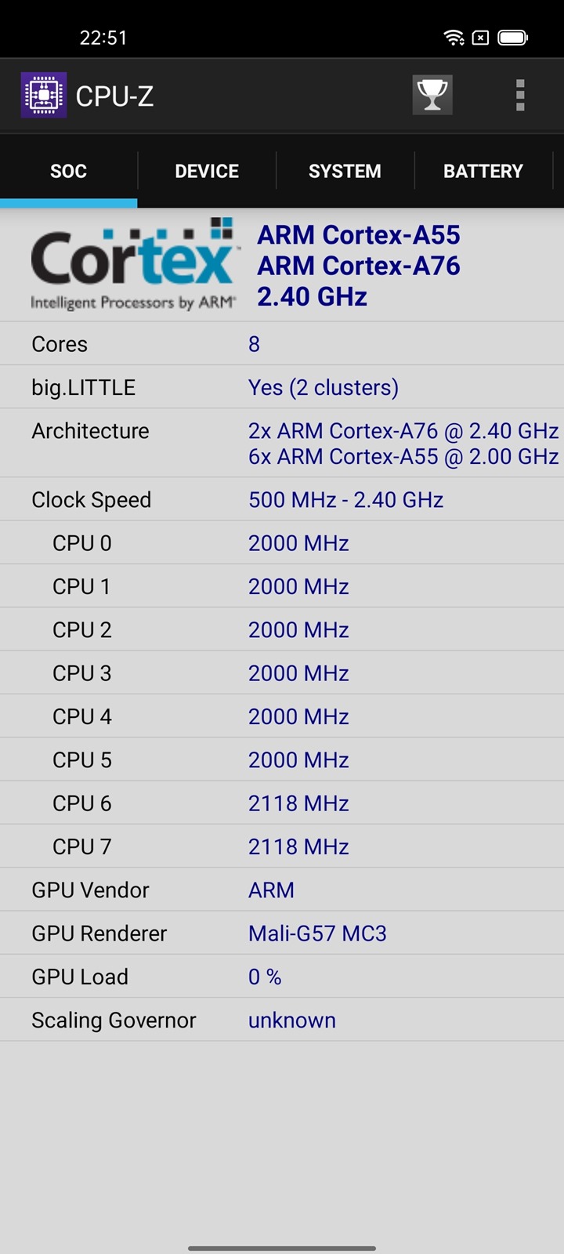This screenshot has height=1254, width=564.
Task: Tap the Cortex ARM logo image
Action: click(133, 265)
